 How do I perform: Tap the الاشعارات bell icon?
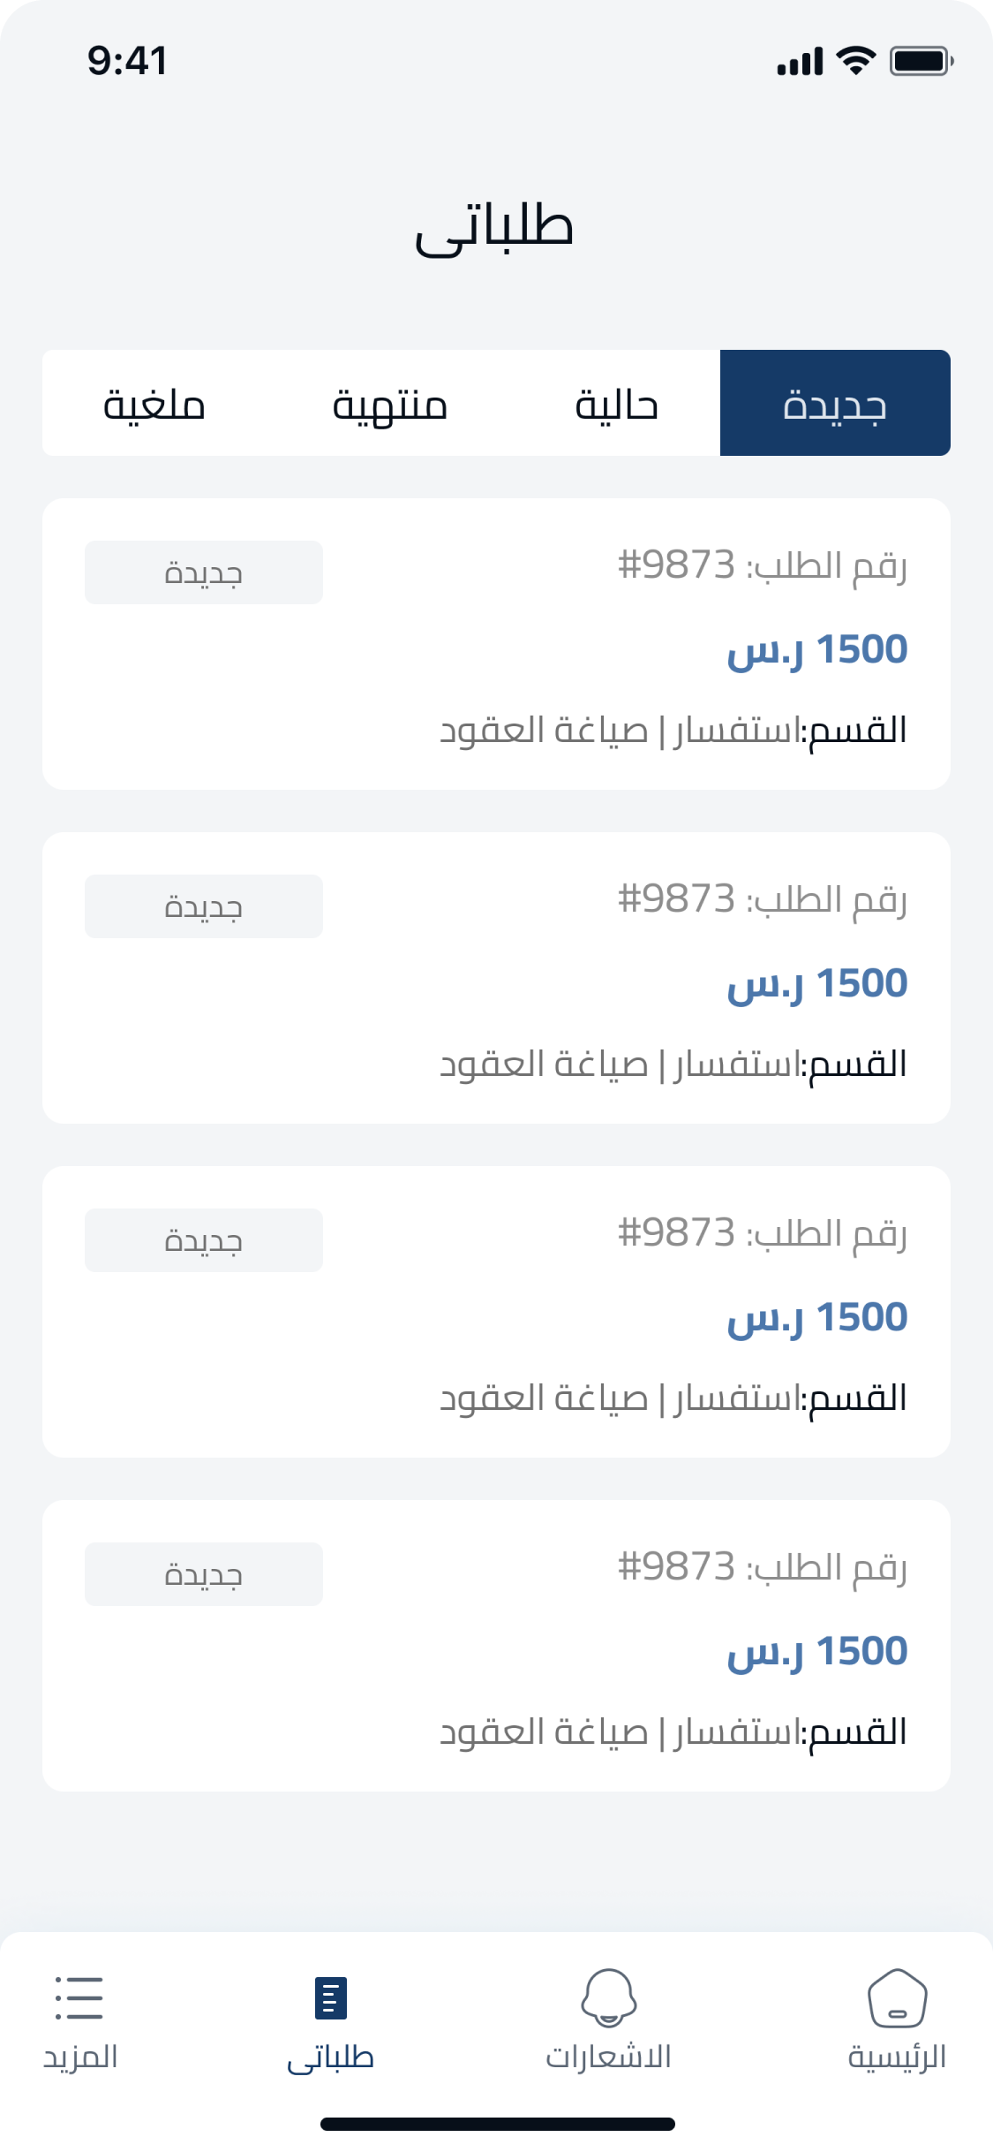(x=608, y=1997)
